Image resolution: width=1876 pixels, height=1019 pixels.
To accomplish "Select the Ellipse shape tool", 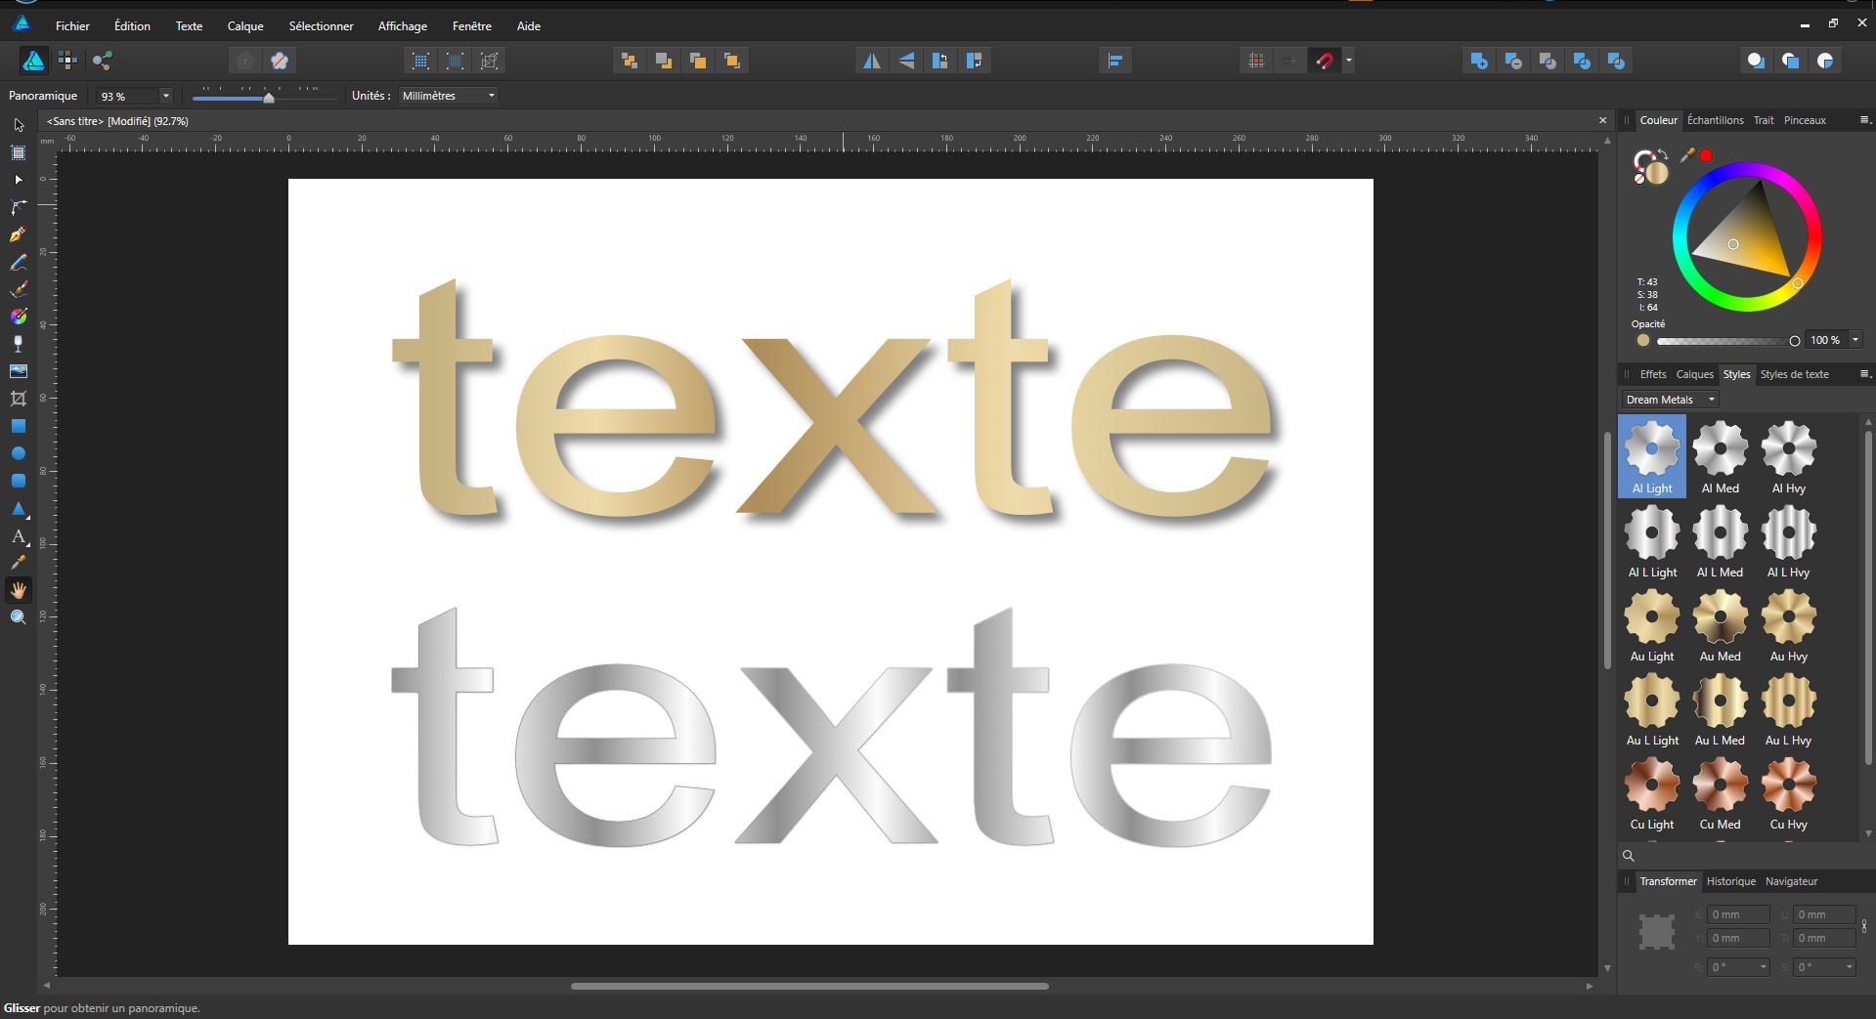I will [x=19, y=453].
